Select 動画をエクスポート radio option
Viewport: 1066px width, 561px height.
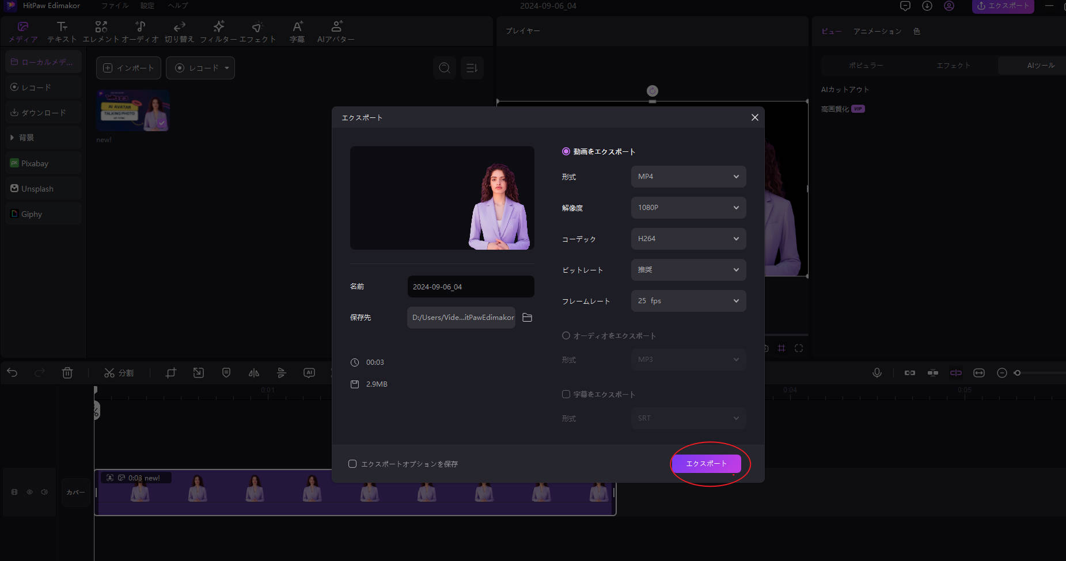click(x=566, y=151)
